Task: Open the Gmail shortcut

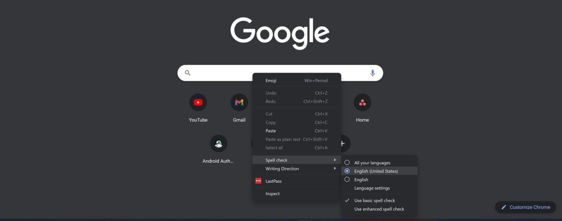Action: coord(239,102)
